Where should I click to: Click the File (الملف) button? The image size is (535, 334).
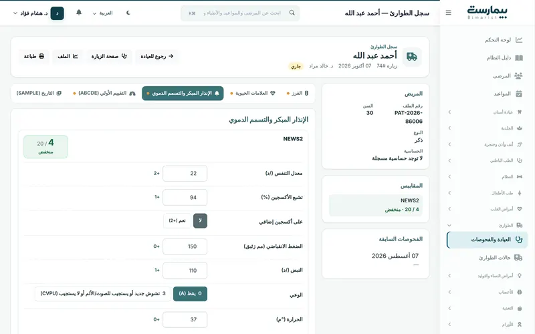point(68,56)
